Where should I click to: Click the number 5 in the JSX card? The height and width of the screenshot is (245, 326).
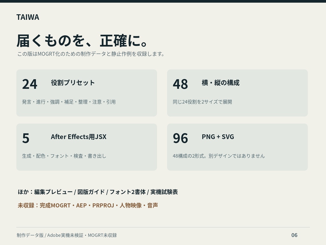click(x=26, y=138)
